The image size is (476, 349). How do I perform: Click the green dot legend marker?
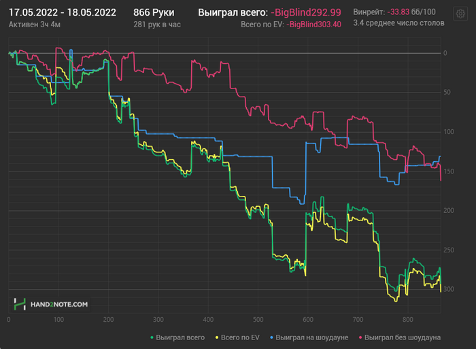[152, 337]
